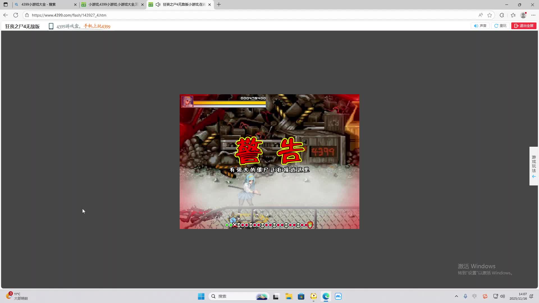Switch to 小游戏,4399小游戏 tab
Viewport: 539px width, 303px height.
point(112,4)
